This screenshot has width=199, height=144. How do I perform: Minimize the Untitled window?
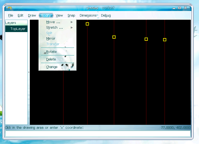point(174,8)
